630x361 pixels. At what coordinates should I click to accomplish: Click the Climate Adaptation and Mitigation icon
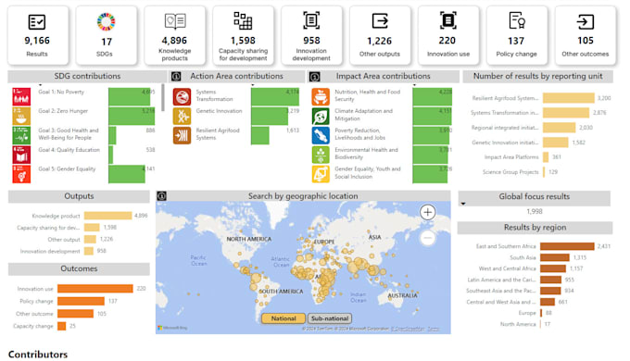[x=321, y=116]
